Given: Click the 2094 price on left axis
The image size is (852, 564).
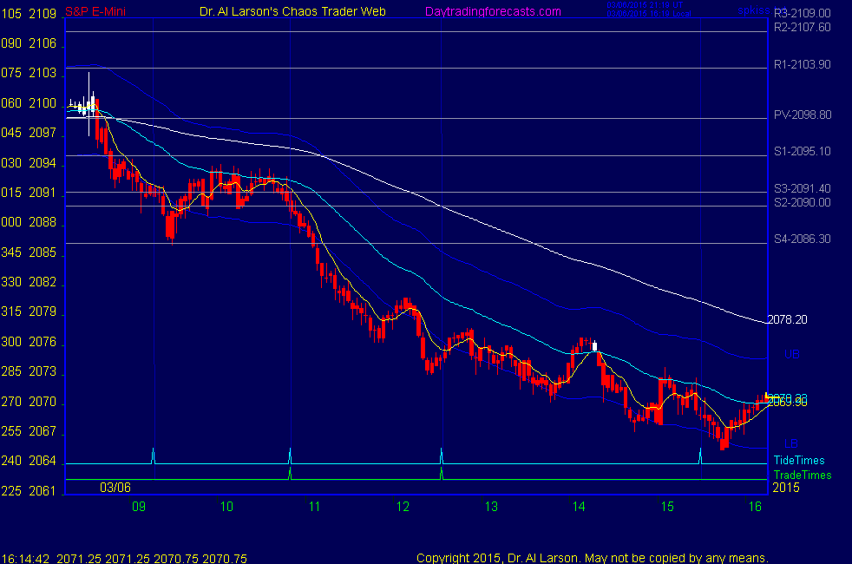Looking at the screenshot, I should coord(43,163).
